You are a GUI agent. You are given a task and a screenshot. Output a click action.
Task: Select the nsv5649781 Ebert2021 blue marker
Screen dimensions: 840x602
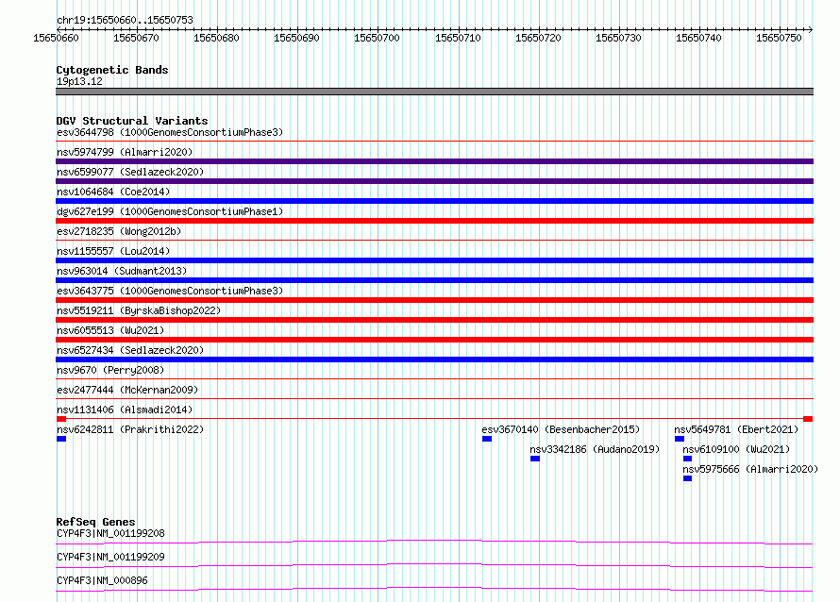[x=680, y=439]
